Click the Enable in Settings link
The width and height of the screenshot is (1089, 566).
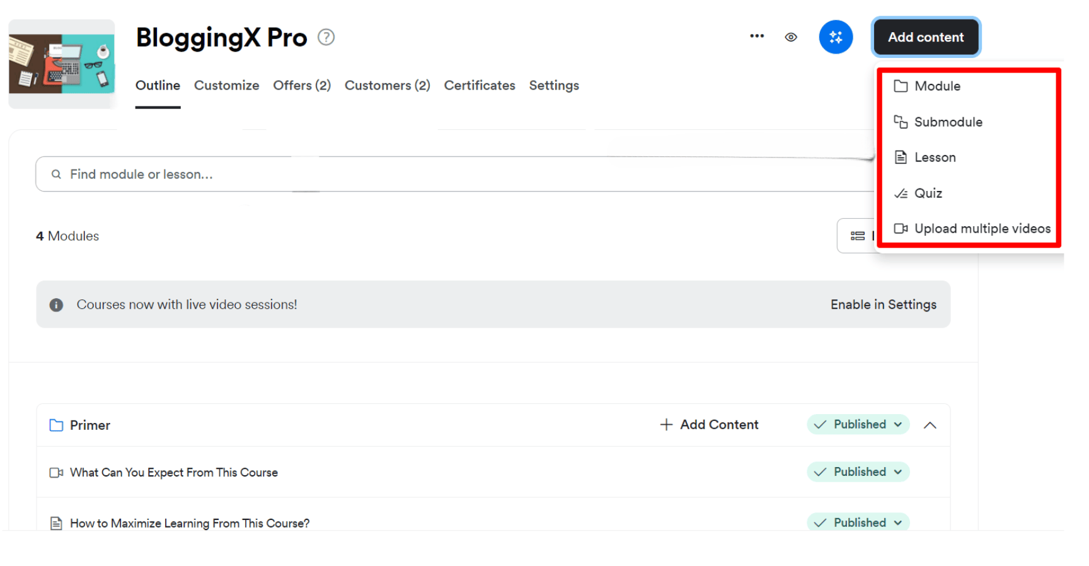tap(883, 305)
